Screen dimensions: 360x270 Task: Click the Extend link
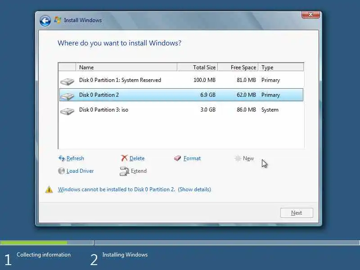139,171
